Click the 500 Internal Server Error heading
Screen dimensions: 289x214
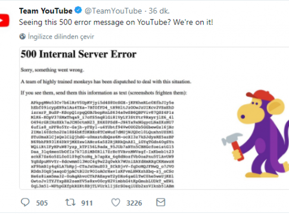coord(79,54)
